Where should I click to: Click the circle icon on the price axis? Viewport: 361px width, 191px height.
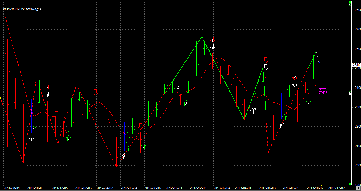coord(350,93)
